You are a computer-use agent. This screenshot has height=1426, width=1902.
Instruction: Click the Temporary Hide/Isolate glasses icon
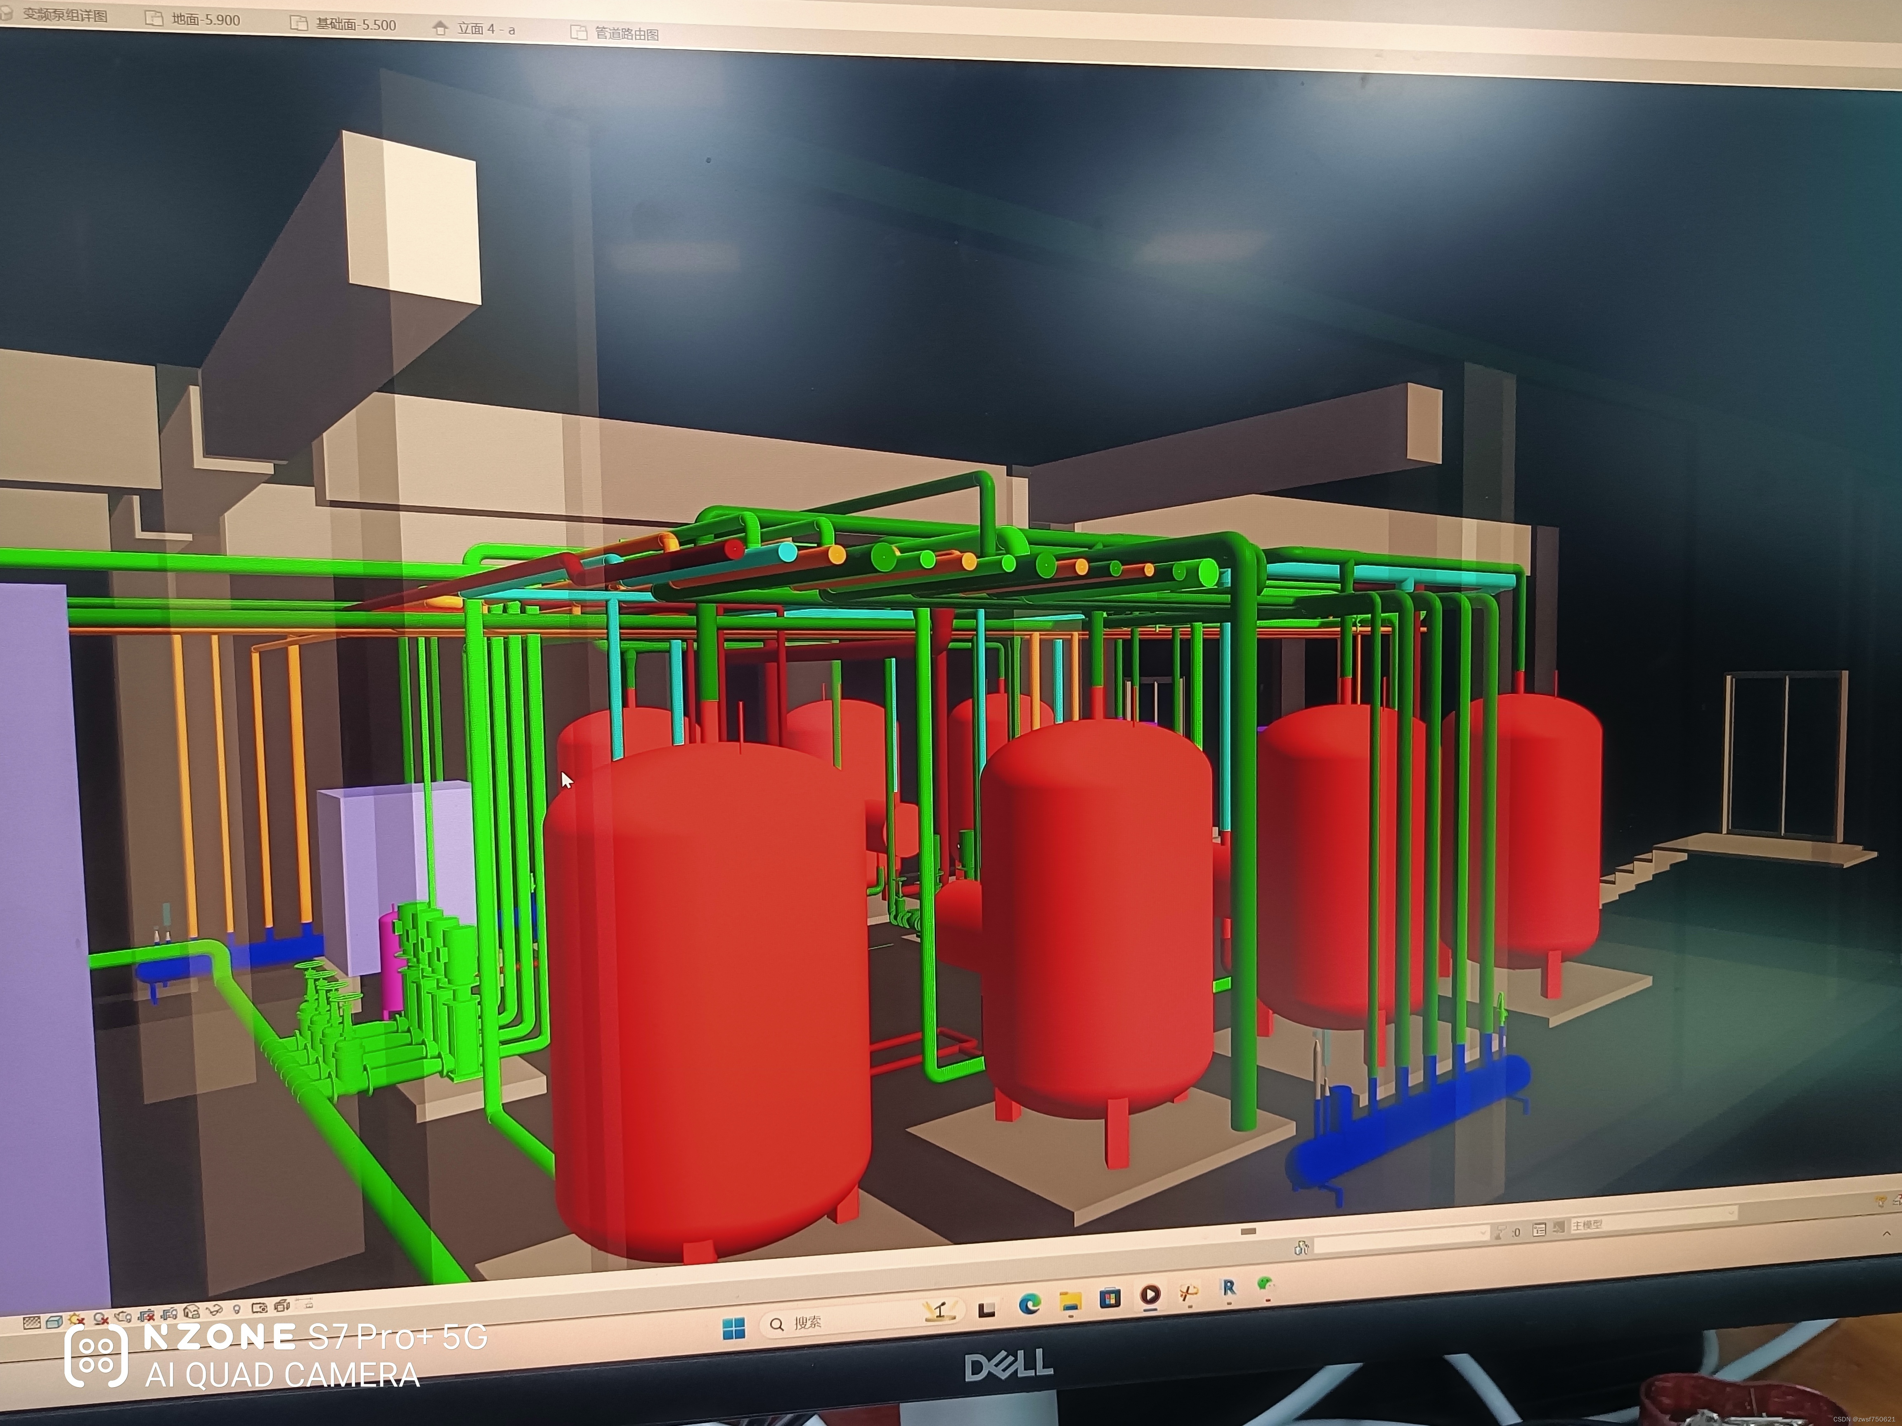point(214,1311)
